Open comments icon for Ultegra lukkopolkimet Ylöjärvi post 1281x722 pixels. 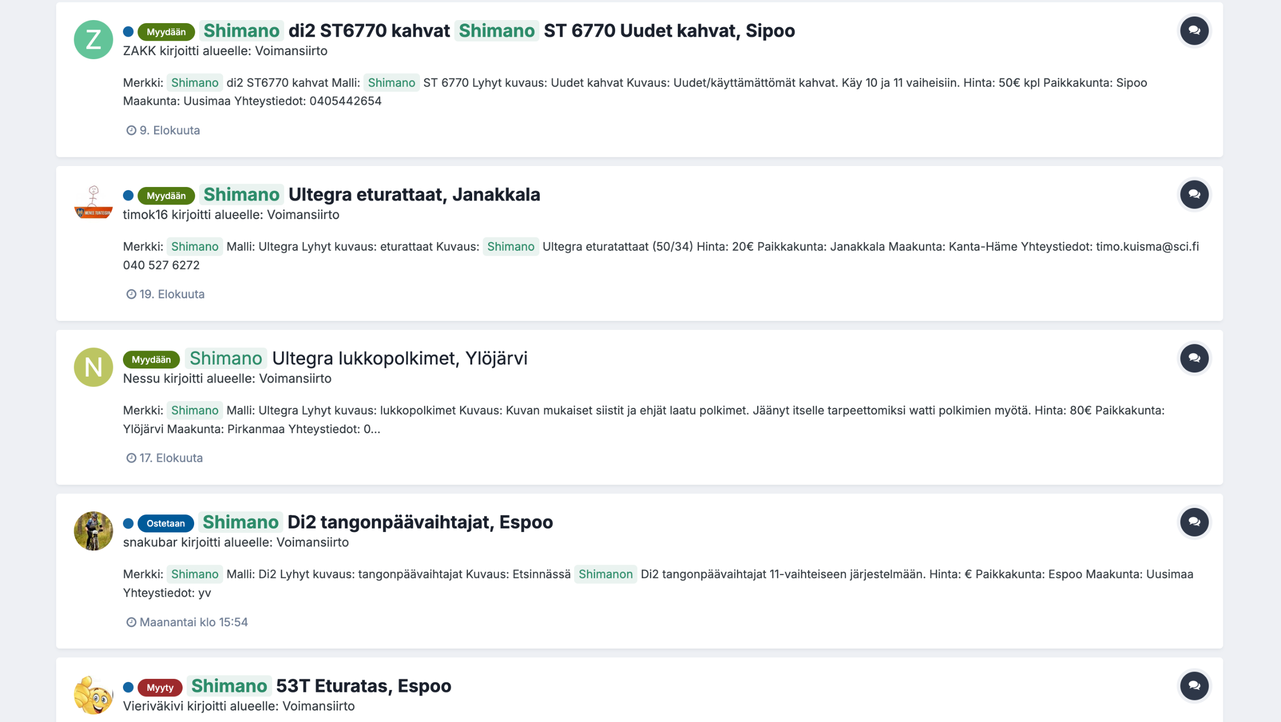click(x=1194, y=358)
